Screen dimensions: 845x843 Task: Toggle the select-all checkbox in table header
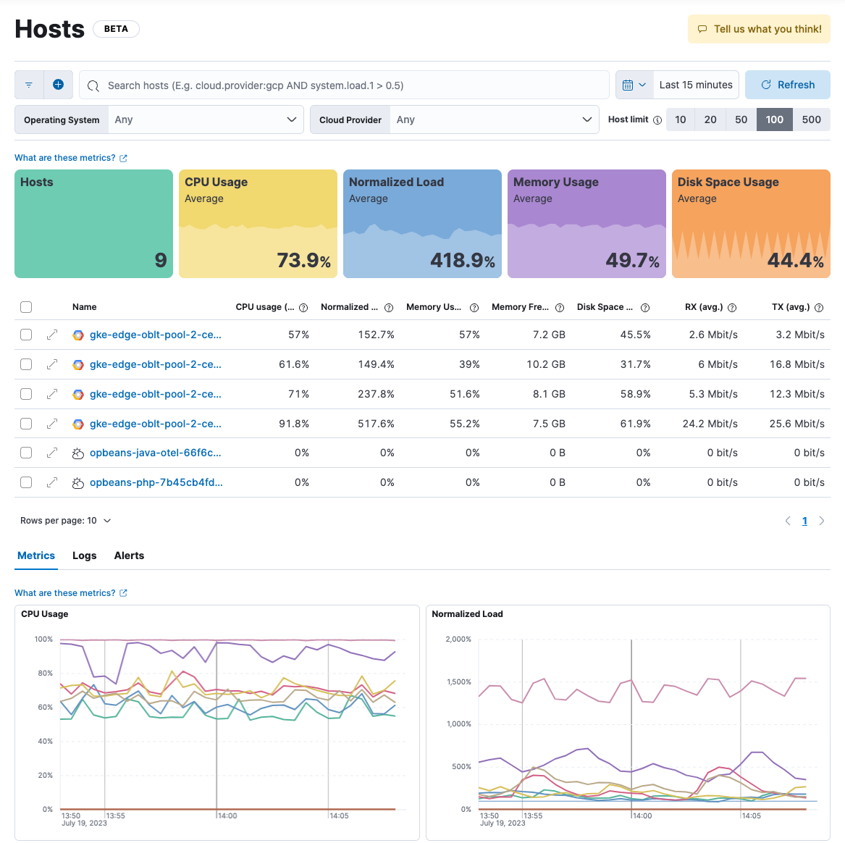tap(25, 307)
